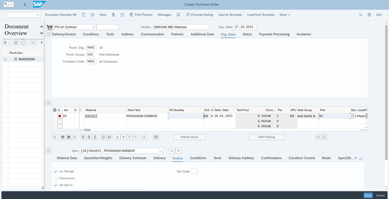The height and width of the screenshot is (199, 389).
Task: Click the balance-scale Check icon after Hold
Action: click(x=113, y=14)
